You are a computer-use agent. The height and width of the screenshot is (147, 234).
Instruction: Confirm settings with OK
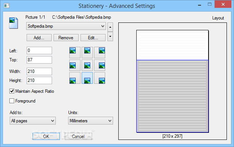coord(46,136)
